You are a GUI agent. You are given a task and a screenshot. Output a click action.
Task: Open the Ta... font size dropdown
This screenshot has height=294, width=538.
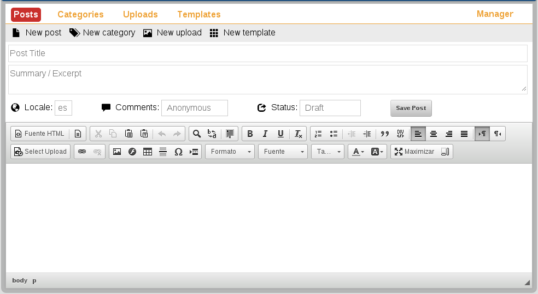pyautogui.click(x=328, y=152)
